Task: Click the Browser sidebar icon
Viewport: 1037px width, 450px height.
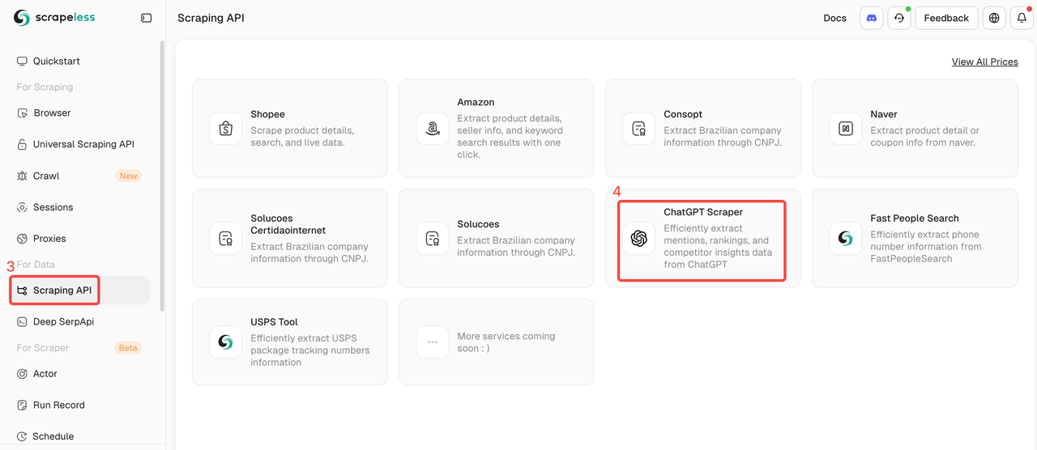Action: click(x=23, y=113)
